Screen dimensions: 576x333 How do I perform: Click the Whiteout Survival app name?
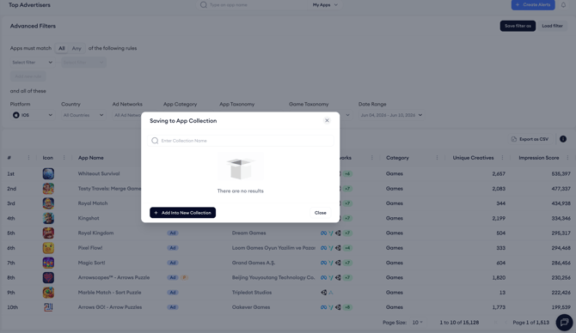point(99,174)
